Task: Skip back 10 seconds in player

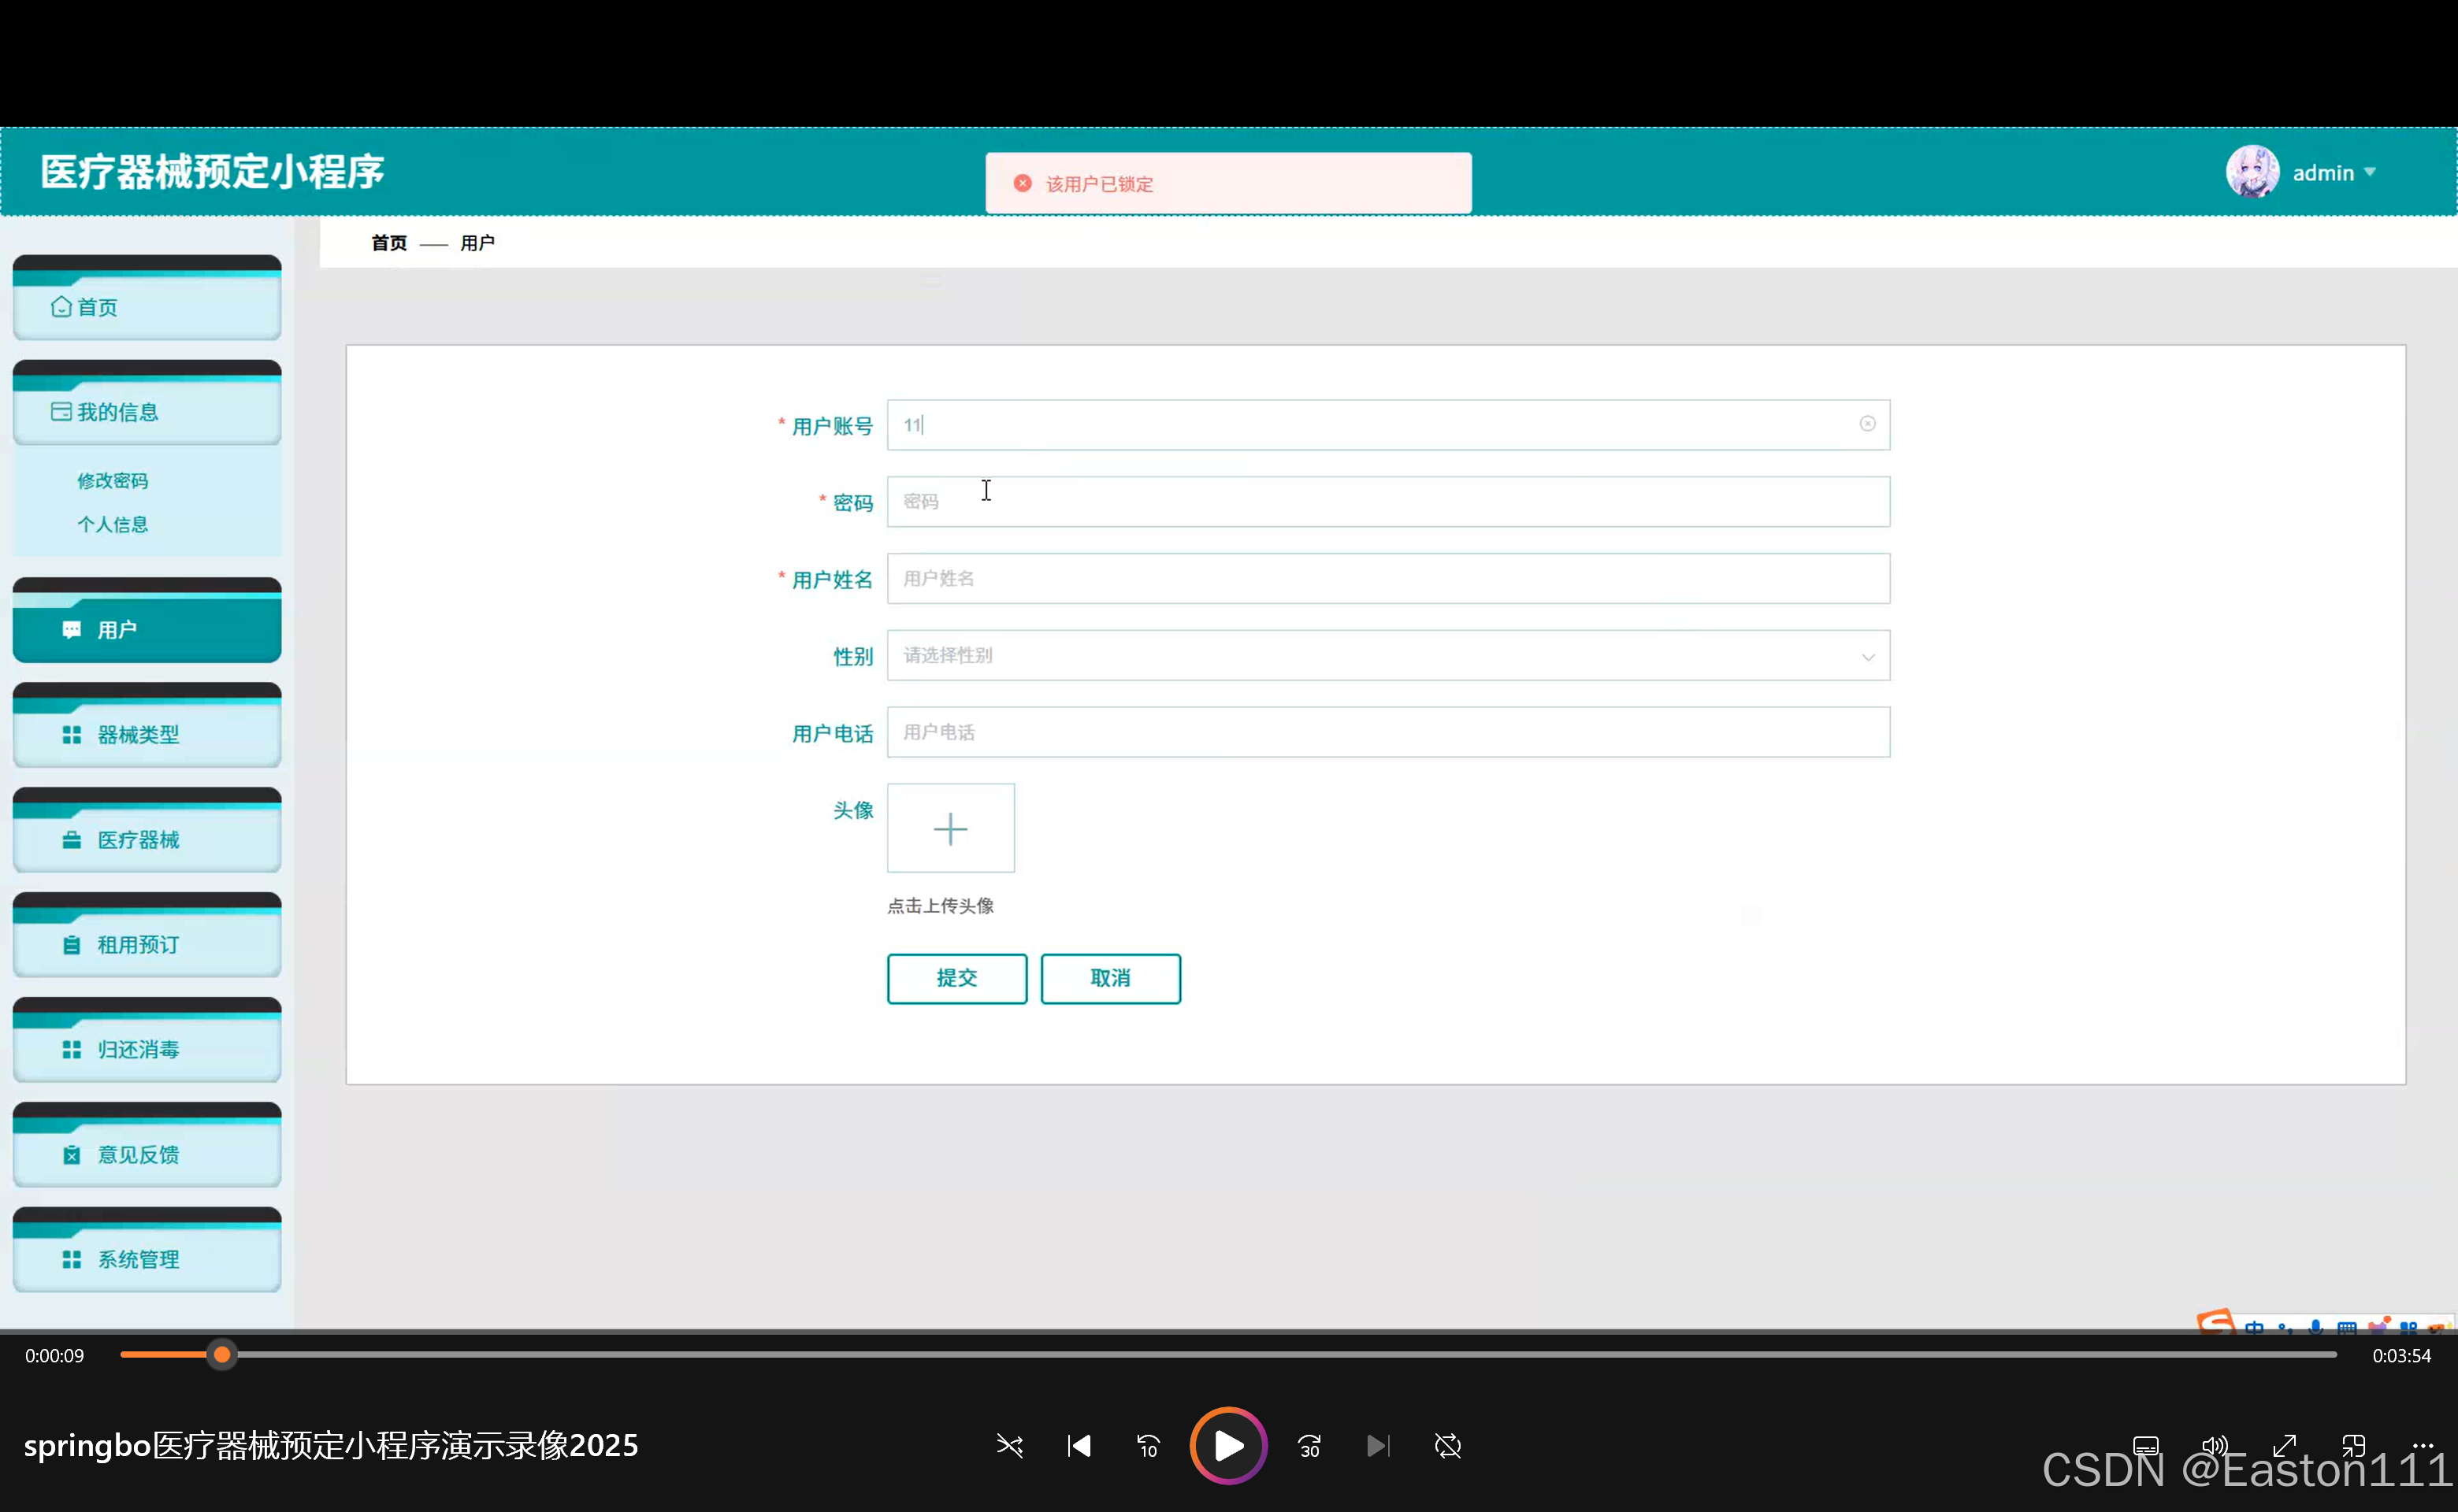Action: (x=1148, y=1446)
